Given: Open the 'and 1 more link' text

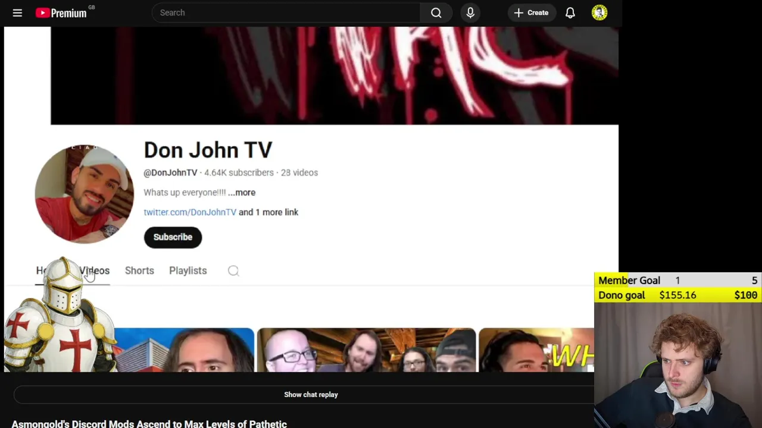Looking at the screenshot, I should 268,212.
